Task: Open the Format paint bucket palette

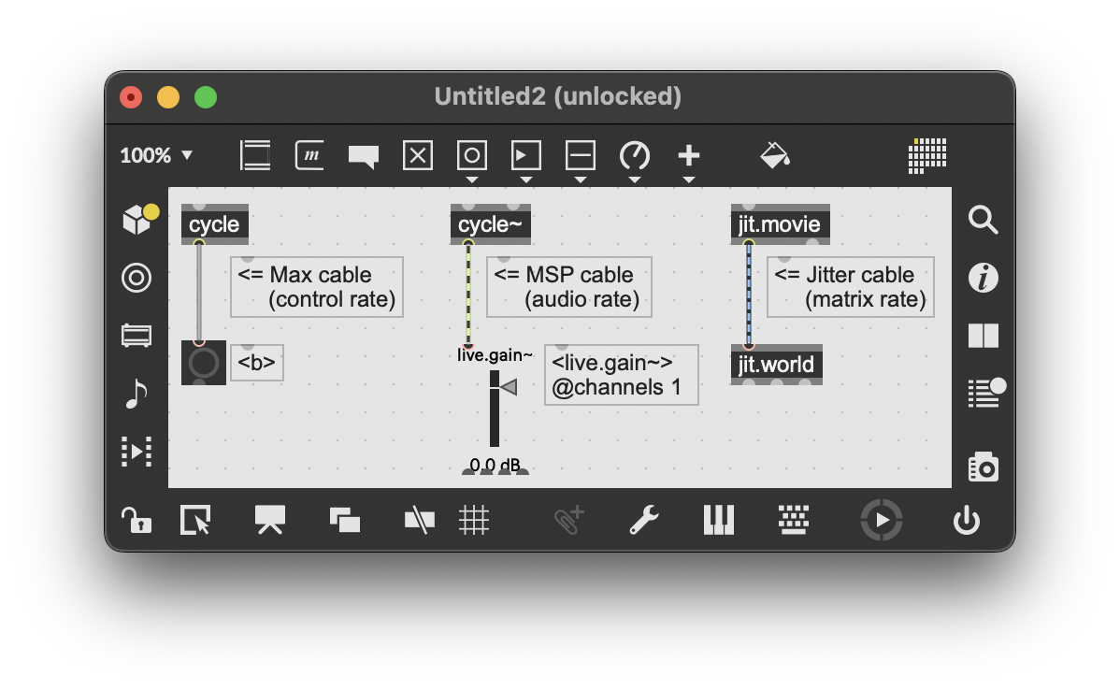Action: [x=774, y=155]
